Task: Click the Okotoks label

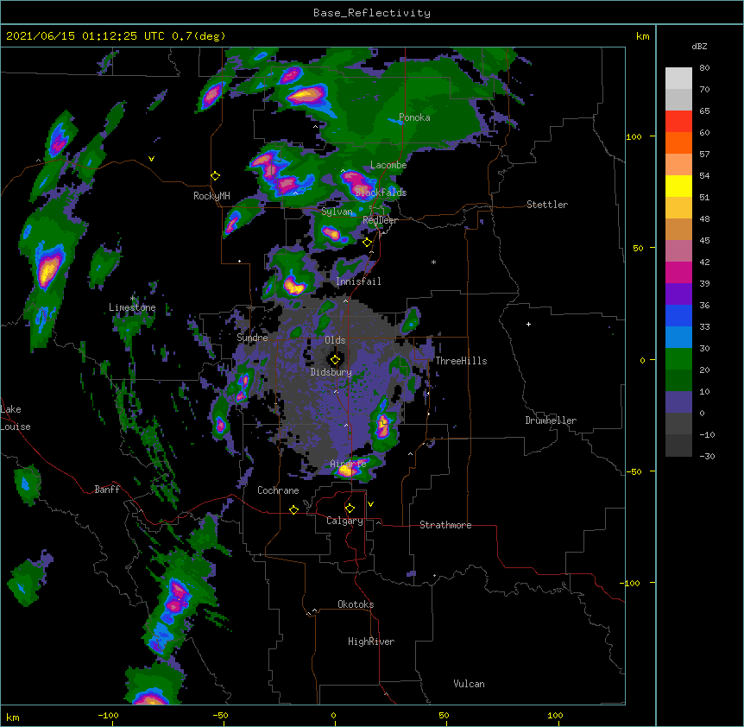Action: (x=356, y=604)
